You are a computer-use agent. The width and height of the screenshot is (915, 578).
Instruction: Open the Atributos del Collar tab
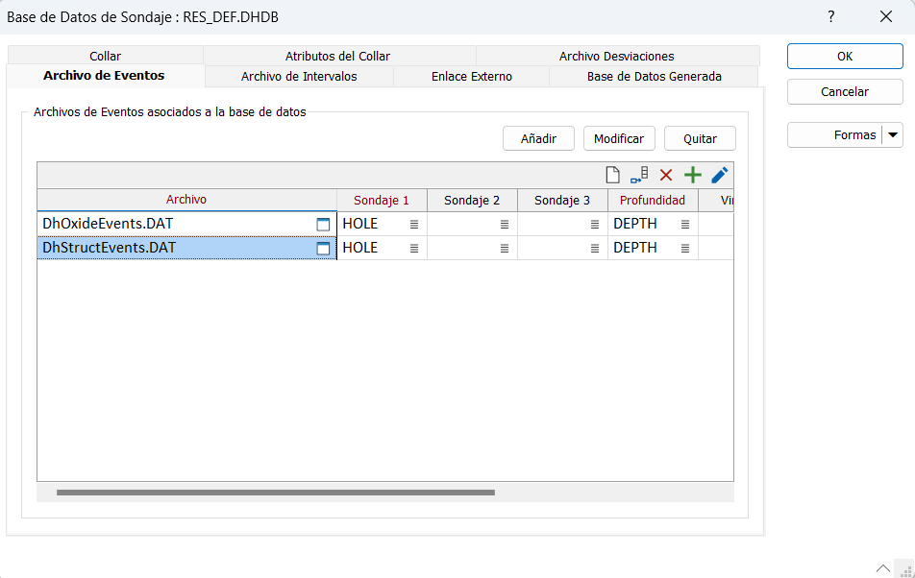(x=337, y=57)
